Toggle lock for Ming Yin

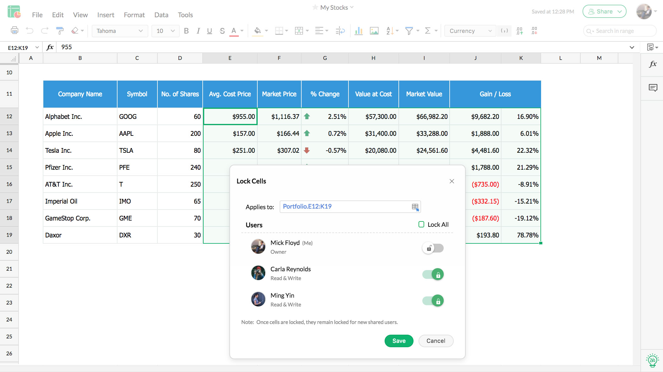(433, 300)
